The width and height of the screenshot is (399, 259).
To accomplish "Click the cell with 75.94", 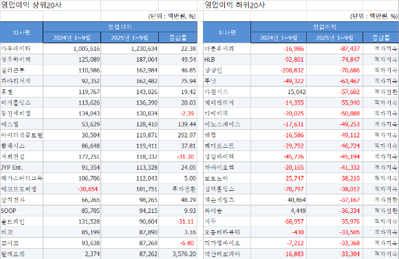I will tap(178, 81).
